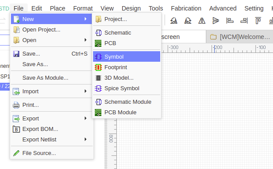Click the Open Project folder icon
The image size is (273, 169).
[x=16, y=30]
